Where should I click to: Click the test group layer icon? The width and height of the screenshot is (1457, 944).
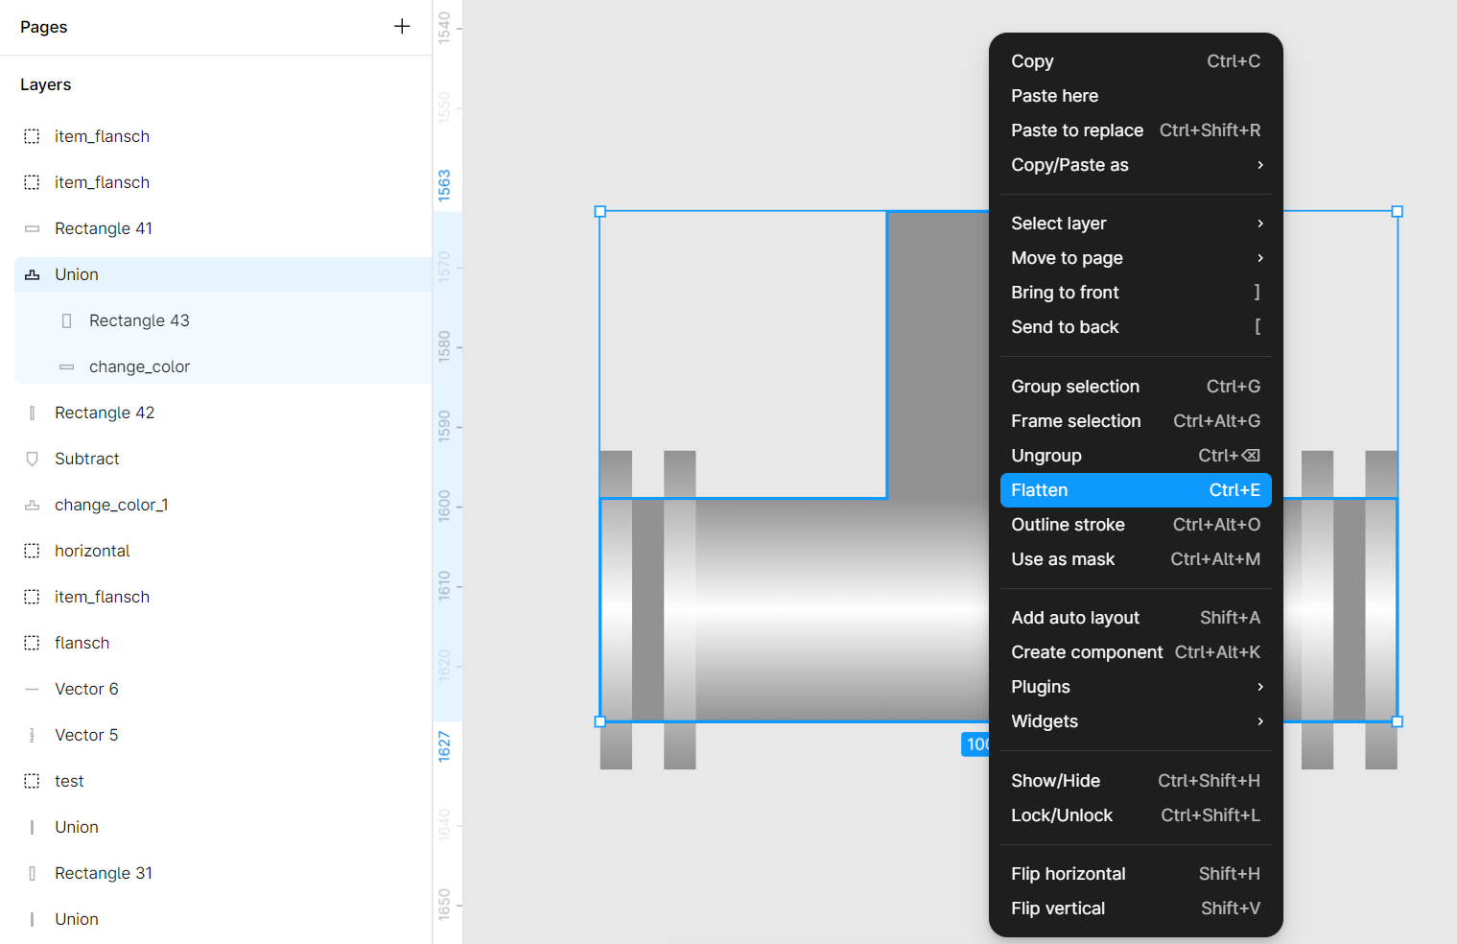[33, 781]
